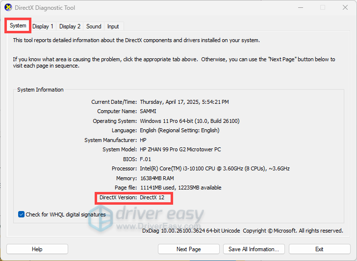Select the Processor information text
The image size is (357, 261).
coord(214,169)
